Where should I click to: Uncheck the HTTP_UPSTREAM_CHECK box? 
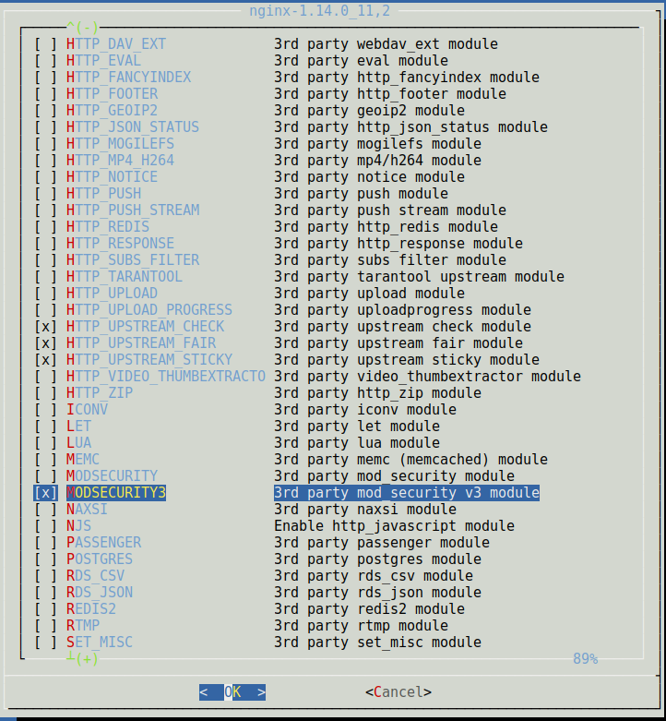(45, 327)
